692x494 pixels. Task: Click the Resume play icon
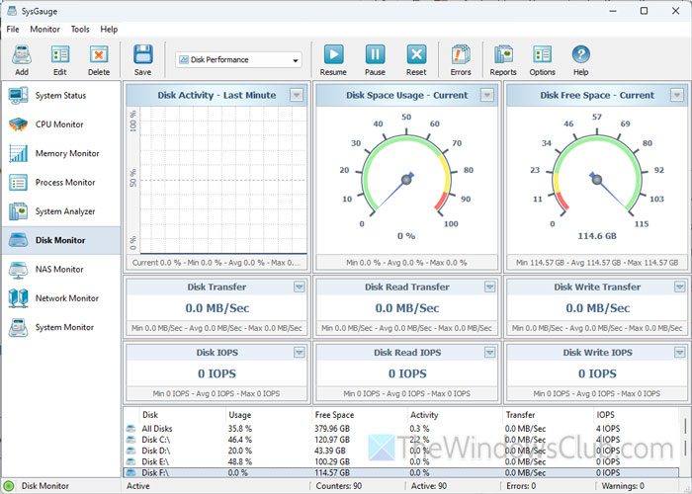(x=334, y=54)
